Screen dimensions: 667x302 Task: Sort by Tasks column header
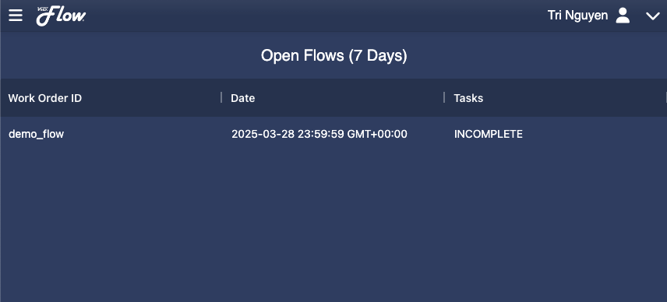click(x=468, y=98)
